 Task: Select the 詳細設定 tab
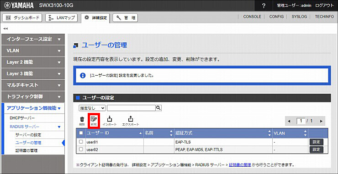coord(95,18)
